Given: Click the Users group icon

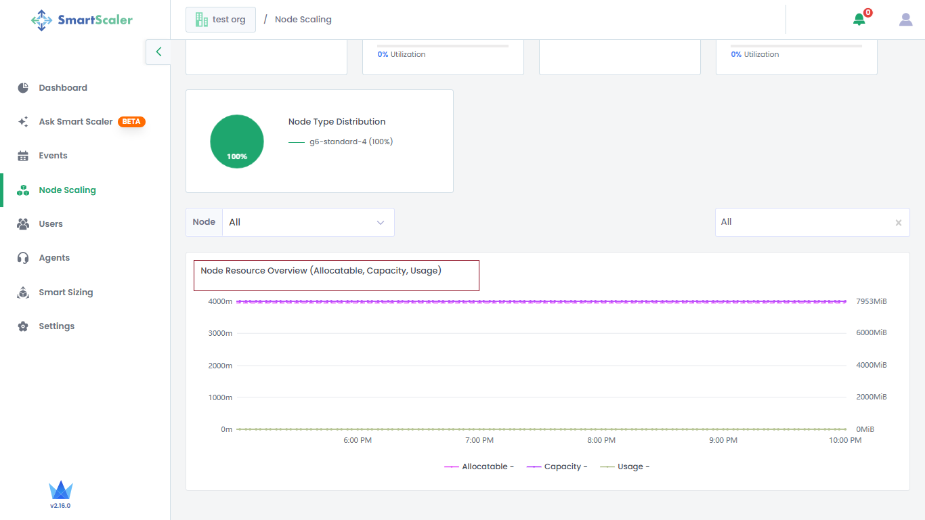Looking at the screenshot, I should [23, 224].
